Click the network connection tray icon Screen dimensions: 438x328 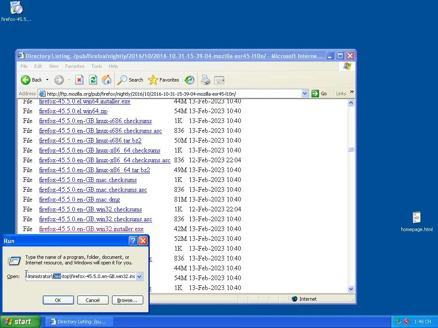point(398,322)
